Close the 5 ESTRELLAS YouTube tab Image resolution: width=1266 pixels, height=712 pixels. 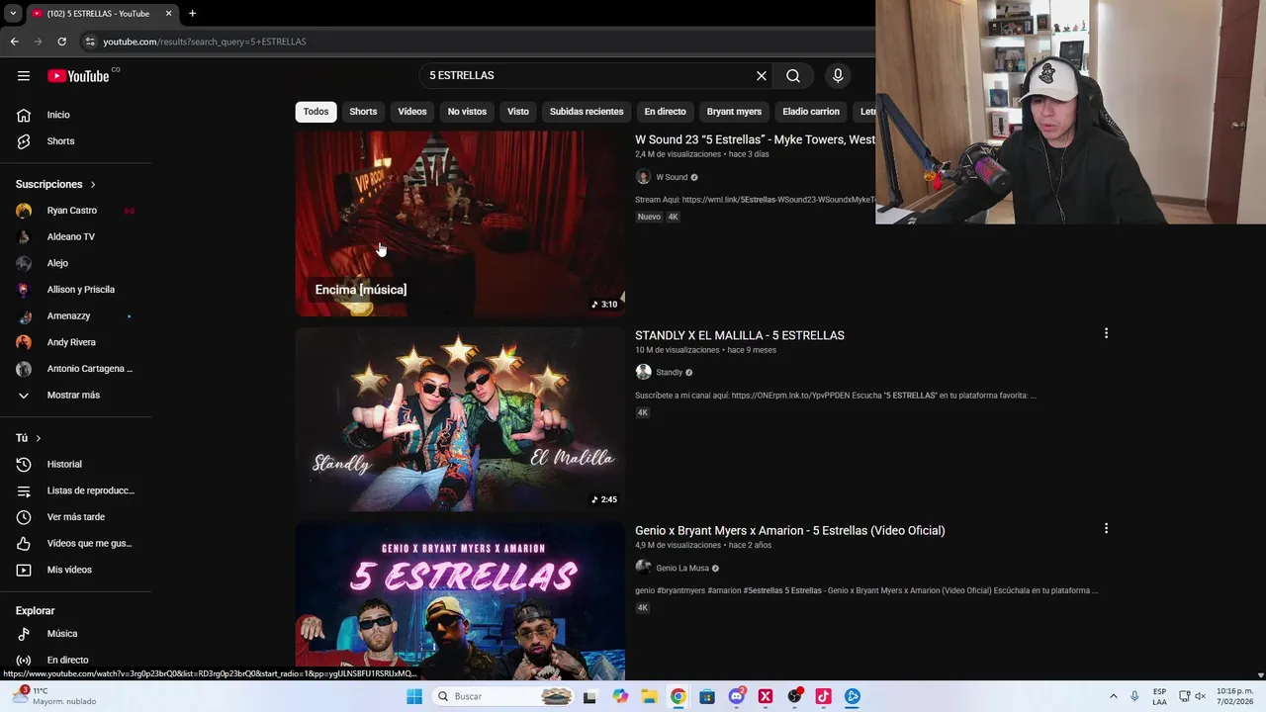[x=168, y=13]
